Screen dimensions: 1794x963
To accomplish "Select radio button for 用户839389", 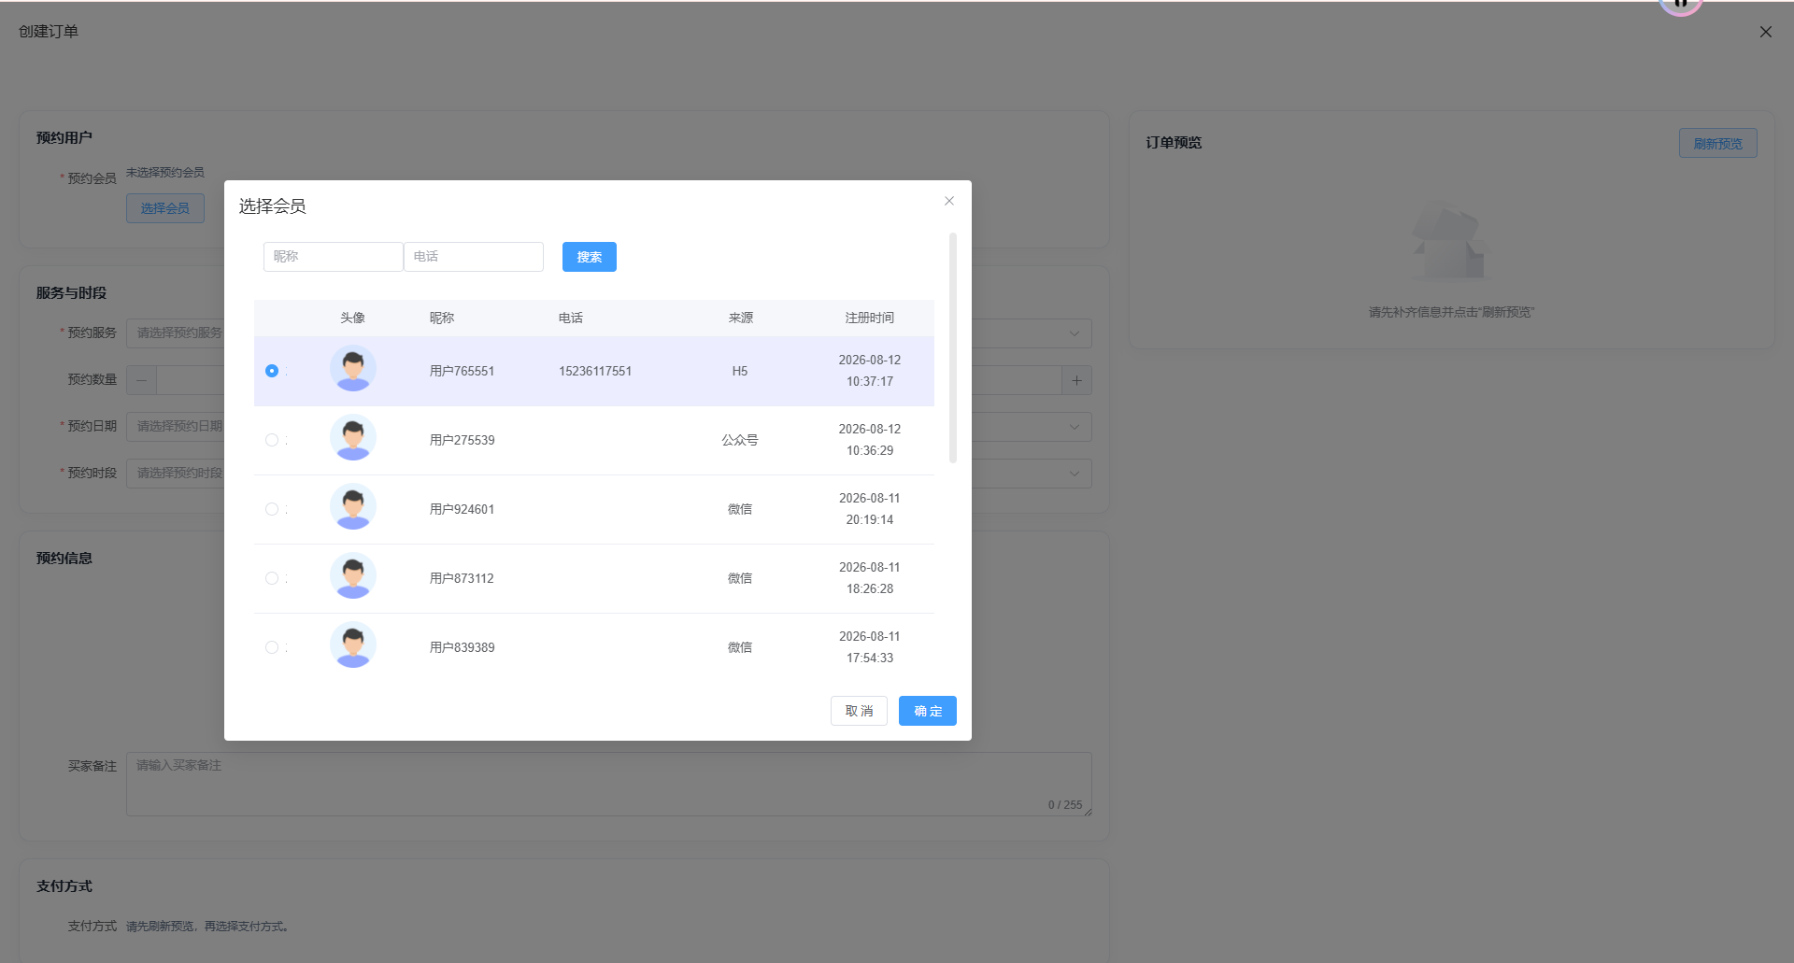I will pos(272,647).
